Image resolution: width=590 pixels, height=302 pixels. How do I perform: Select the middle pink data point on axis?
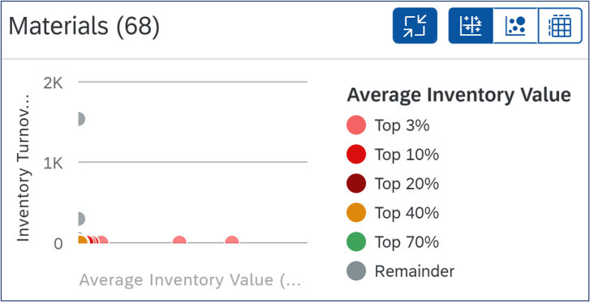(x=179, y=240)
